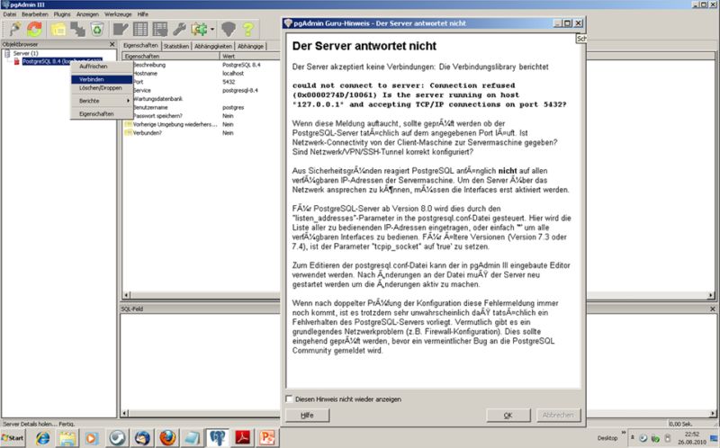Screen dimensions: 720x448
Task: Switch to the Statistiken tab
Action: click(176, 47)
